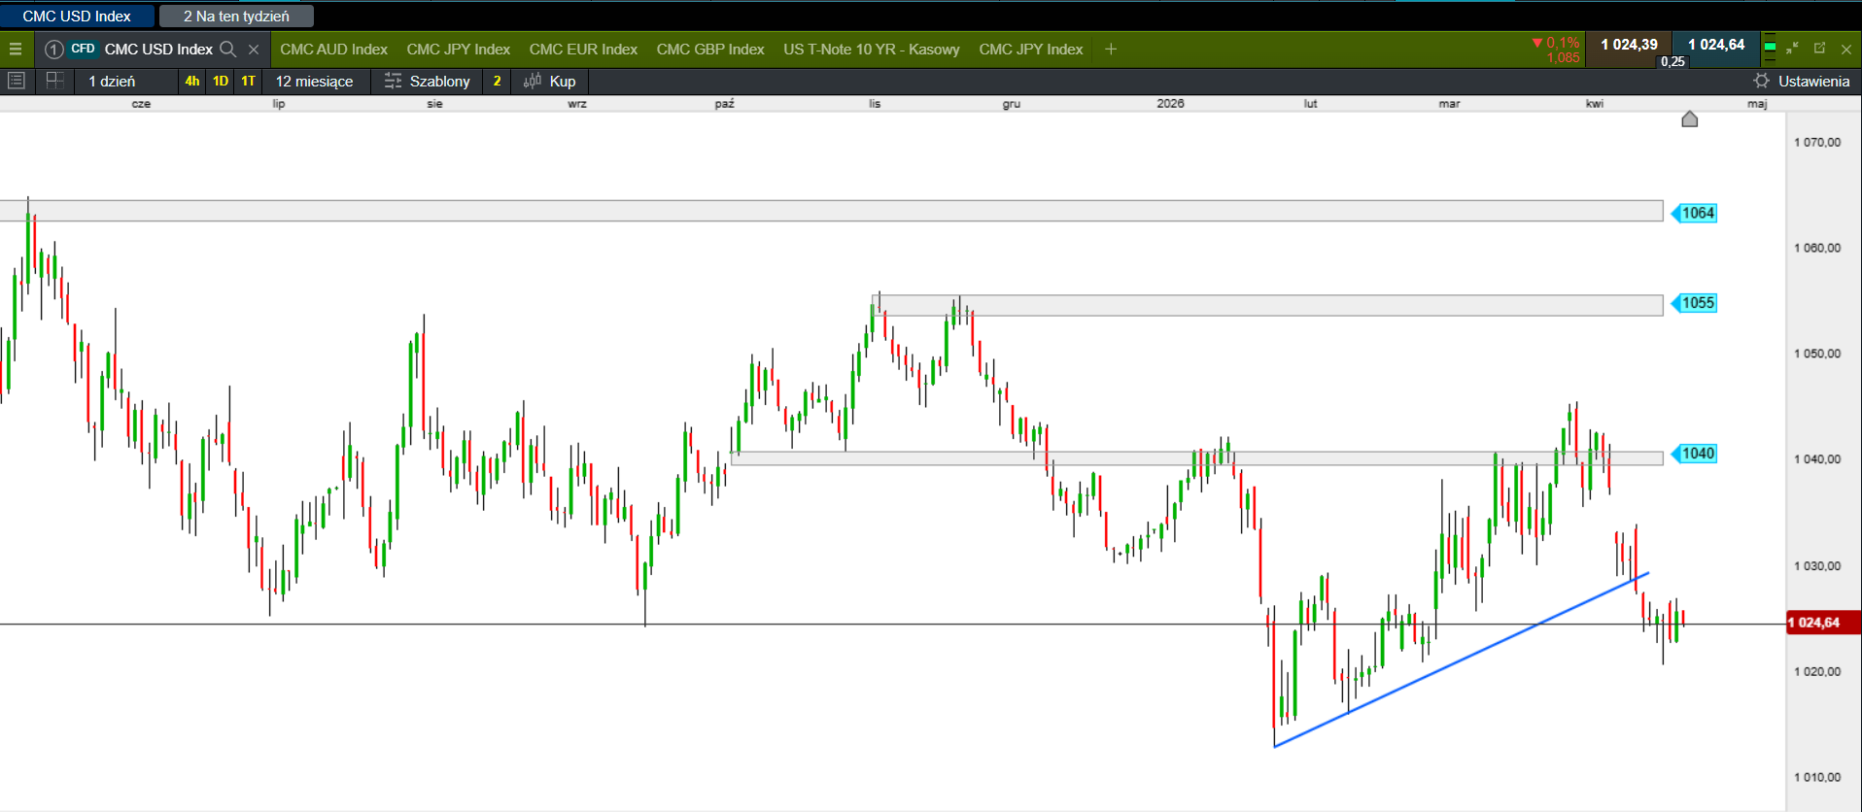Open the 1 dzień interval dropdown
Viewport: 1862px width, 812px height.
(113, 81)
